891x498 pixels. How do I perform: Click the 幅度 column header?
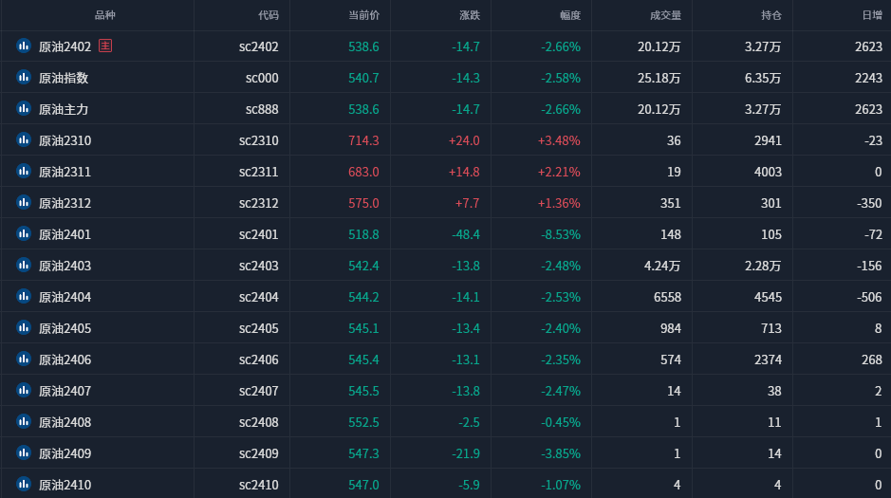[x=569, y=15]
